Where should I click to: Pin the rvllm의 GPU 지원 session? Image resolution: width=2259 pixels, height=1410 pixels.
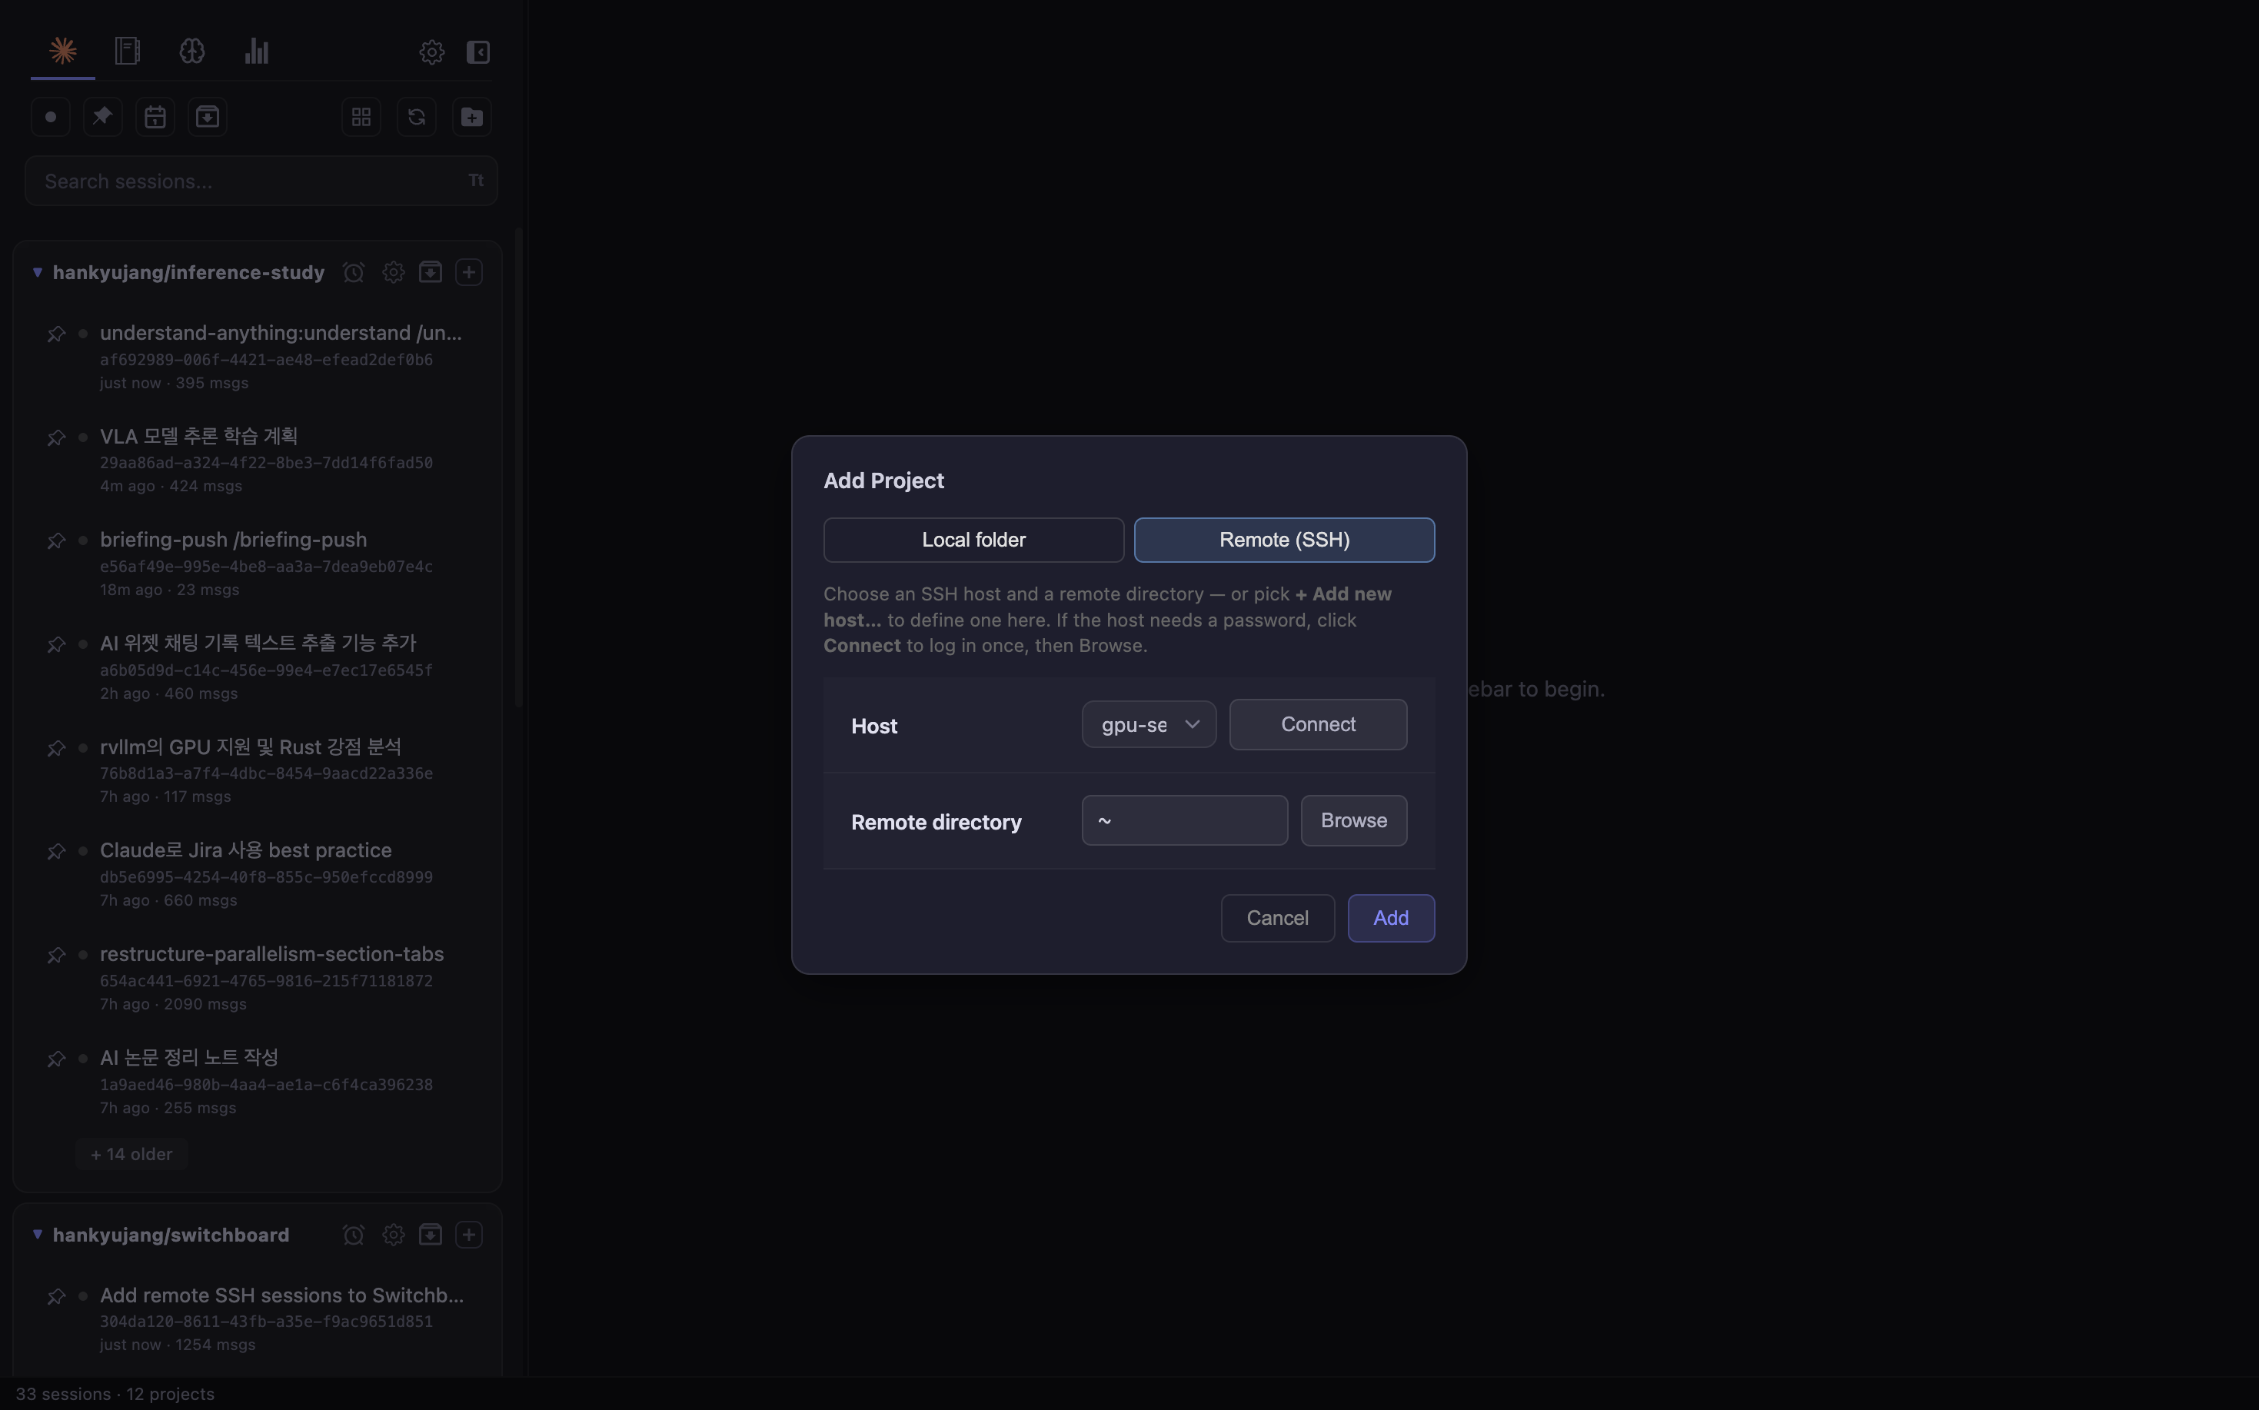pos(56,748)
